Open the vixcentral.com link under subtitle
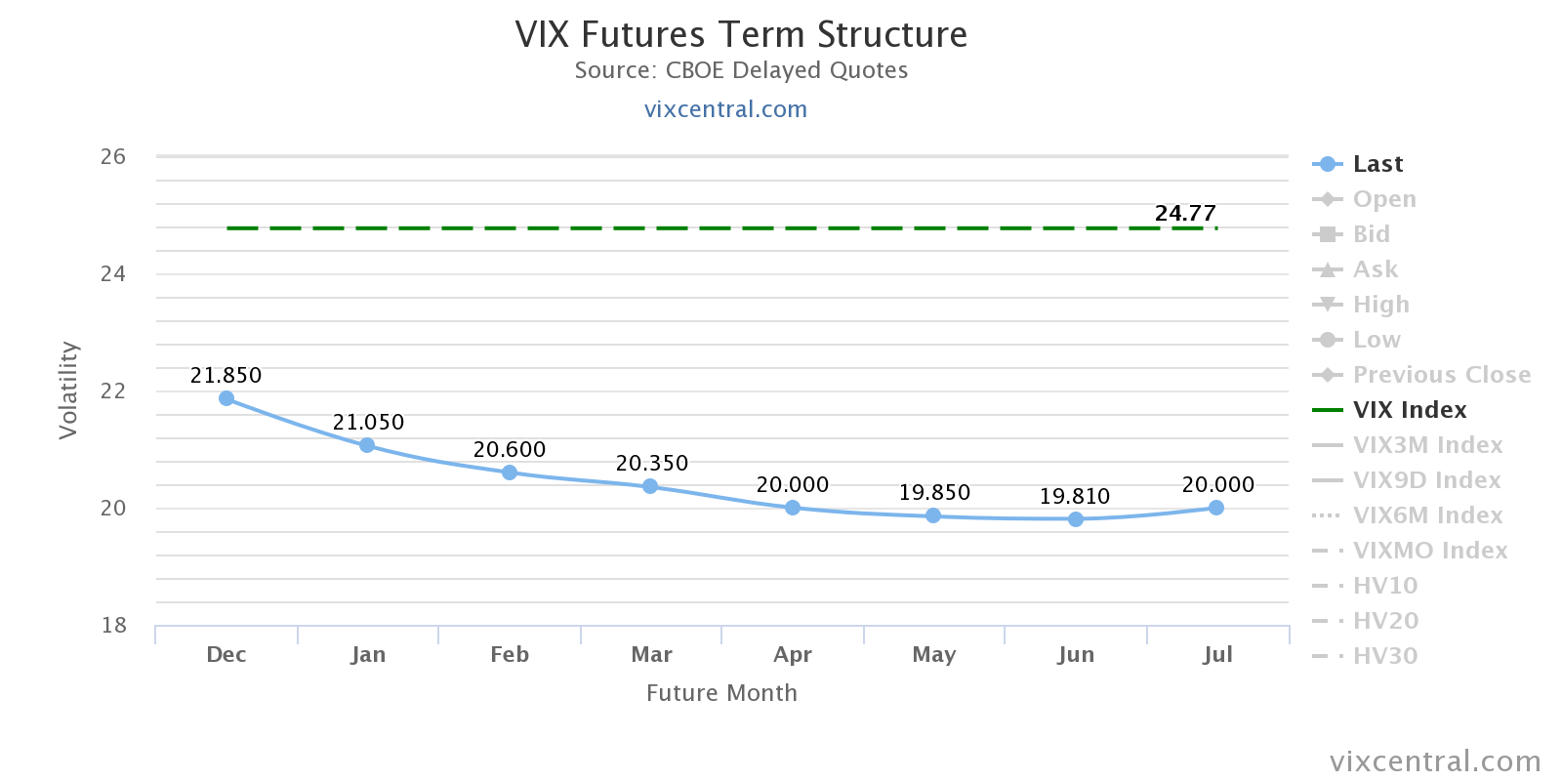This screenshot has height=781, width=1562. (x=725, y=109)
